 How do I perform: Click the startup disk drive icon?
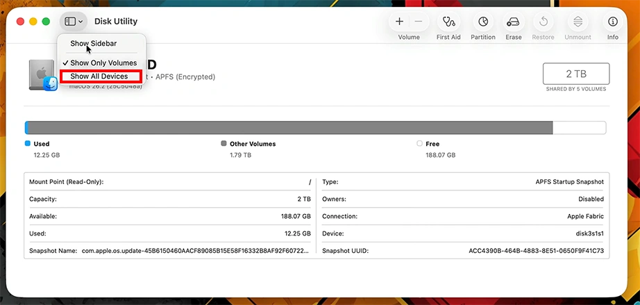(42, 75)
